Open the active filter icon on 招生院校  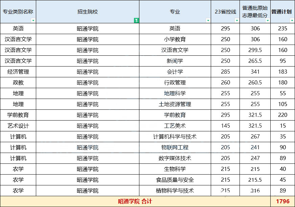[136, 20]
